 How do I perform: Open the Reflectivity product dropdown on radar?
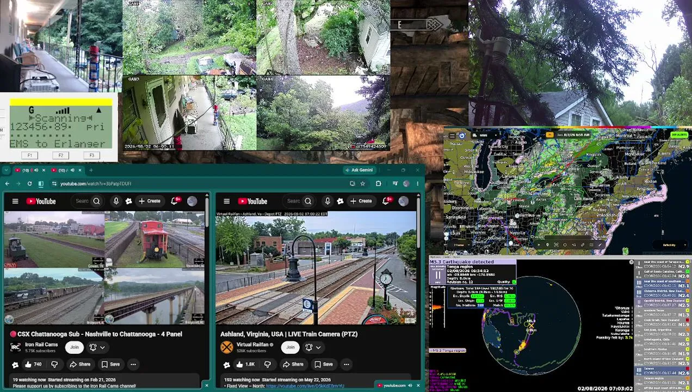pyautogui.click(x=669, y=245)
